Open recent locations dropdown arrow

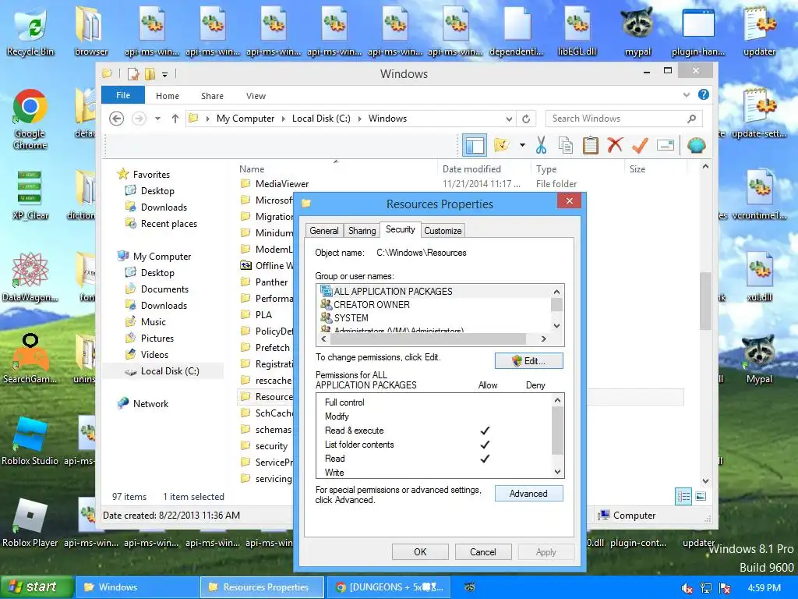point(157,119)
